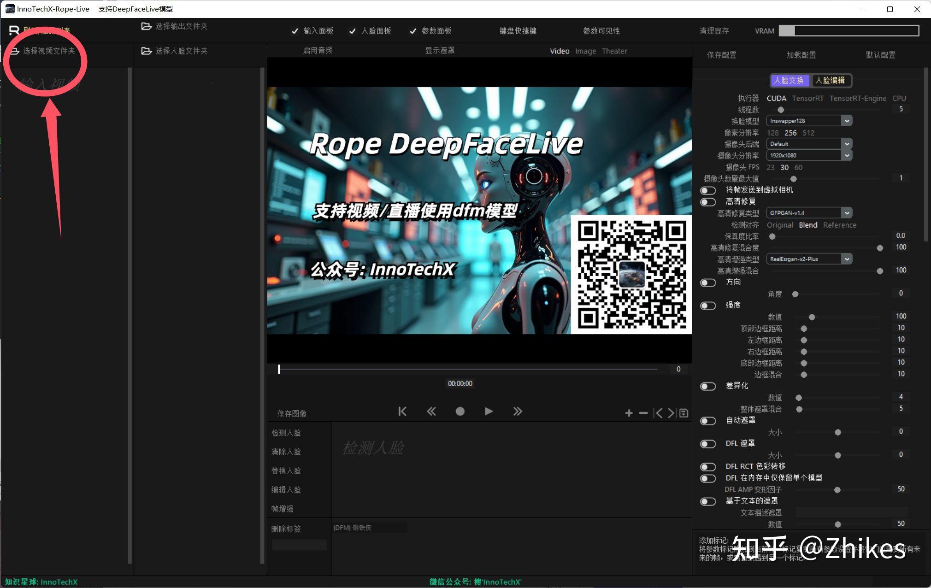Click the 文本描述遮罩 input field

tap(851, 512)
